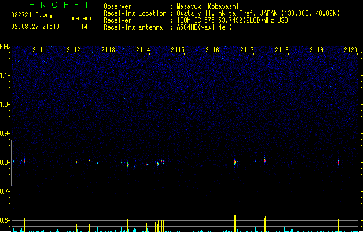Viewport: 364px width, 232px height.
Task: Click time marker 2118
Action: click(282, 50)
